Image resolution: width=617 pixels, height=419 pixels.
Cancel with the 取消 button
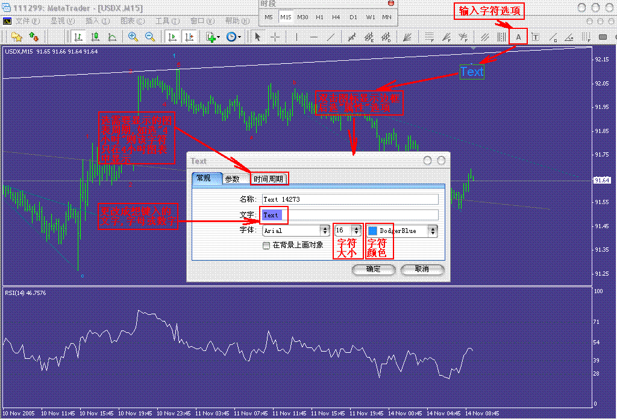(x=422, y=269)
